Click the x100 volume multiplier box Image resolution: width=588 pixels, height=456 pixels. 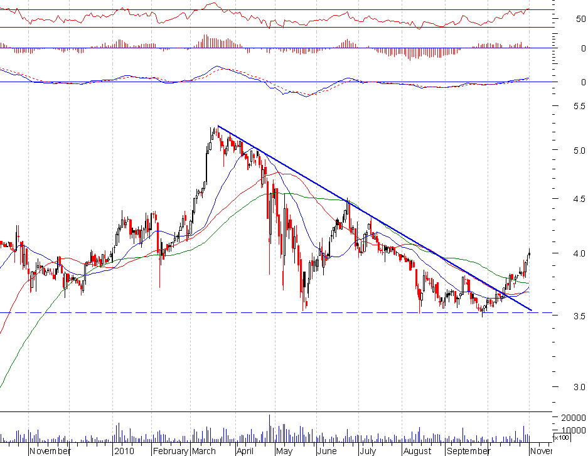(x=562, y=438)
